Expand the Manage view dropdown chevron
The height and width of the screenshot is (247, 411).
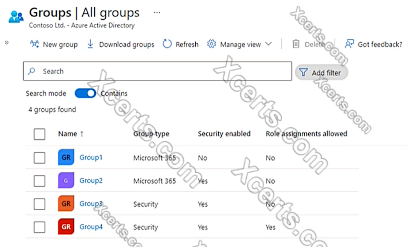(x=269, y=44)
